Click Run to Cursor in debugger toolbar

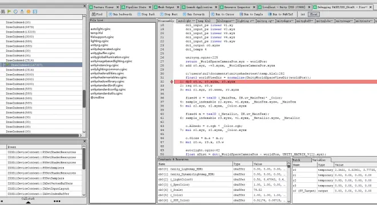click(223, 14)
